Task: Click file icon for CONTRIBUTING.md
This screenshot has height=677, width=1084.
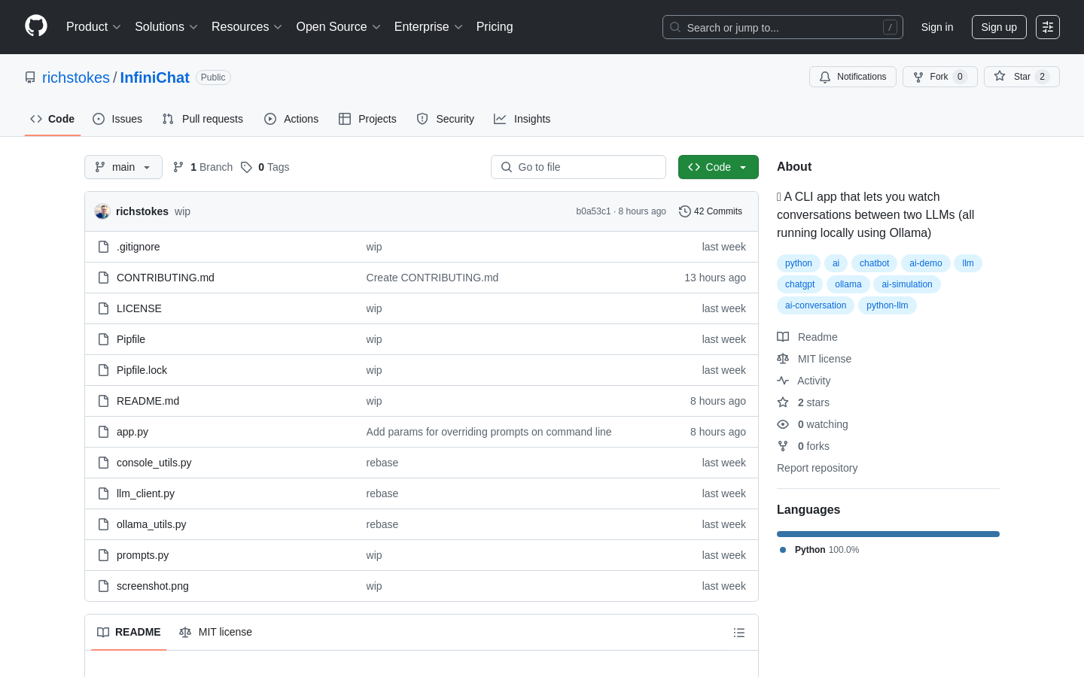Action: [104, 278]
